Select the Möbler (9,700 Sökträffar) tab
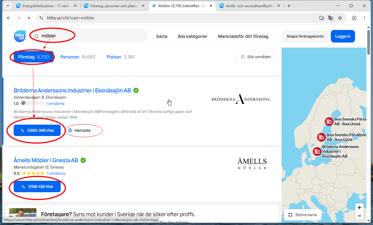This screenshot has width=373, height=225. click(x=182, y=6)
